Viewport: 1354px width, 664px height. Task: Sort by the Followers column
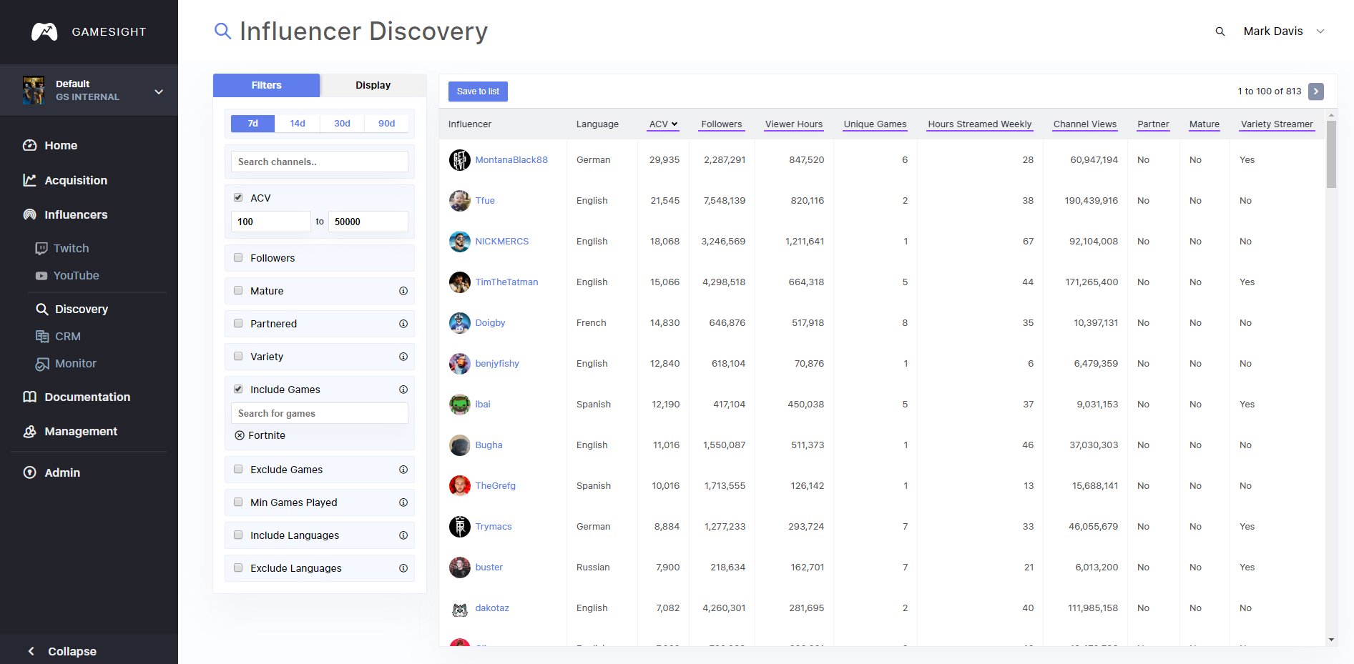pos(722,124)
